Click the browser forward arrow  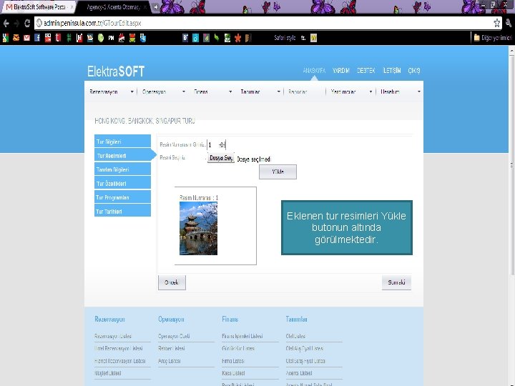click(x=16, y=24)
